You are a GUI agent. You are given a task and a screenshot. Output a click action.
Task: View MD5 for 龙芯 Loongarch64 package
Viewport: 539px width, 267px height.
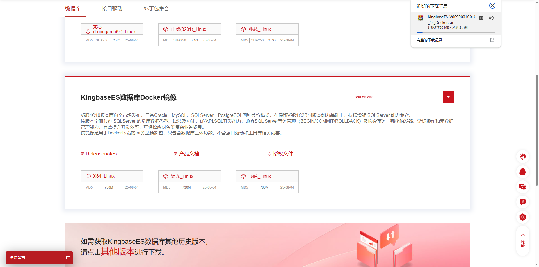point(89,40)
